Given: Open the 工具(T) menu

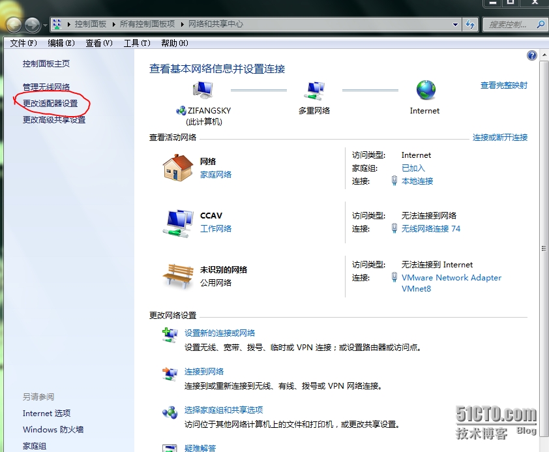Looking at the screenshot, I should pyautogui.click(x=137, y=43).
